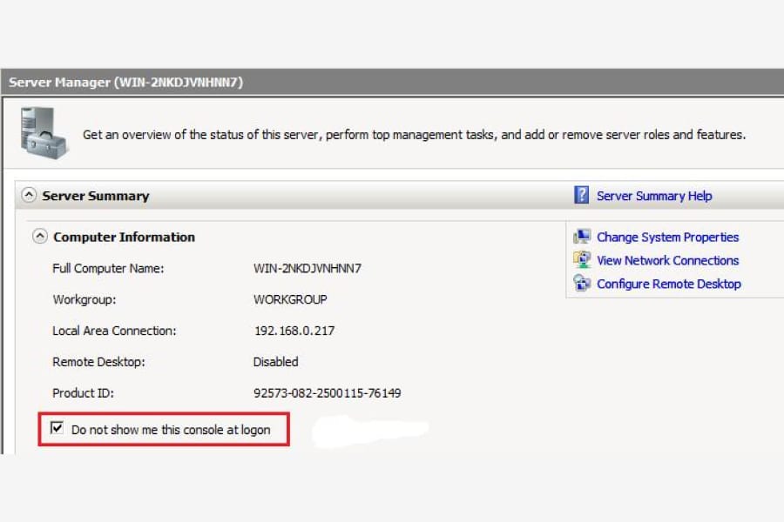Click the Computer Information heading text
The width and height of the screenshot is (784, 522).
pos(124,238)
